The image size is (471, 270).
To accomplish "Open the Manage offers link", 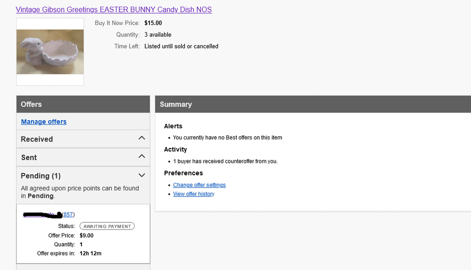I will tap(44, 122).
